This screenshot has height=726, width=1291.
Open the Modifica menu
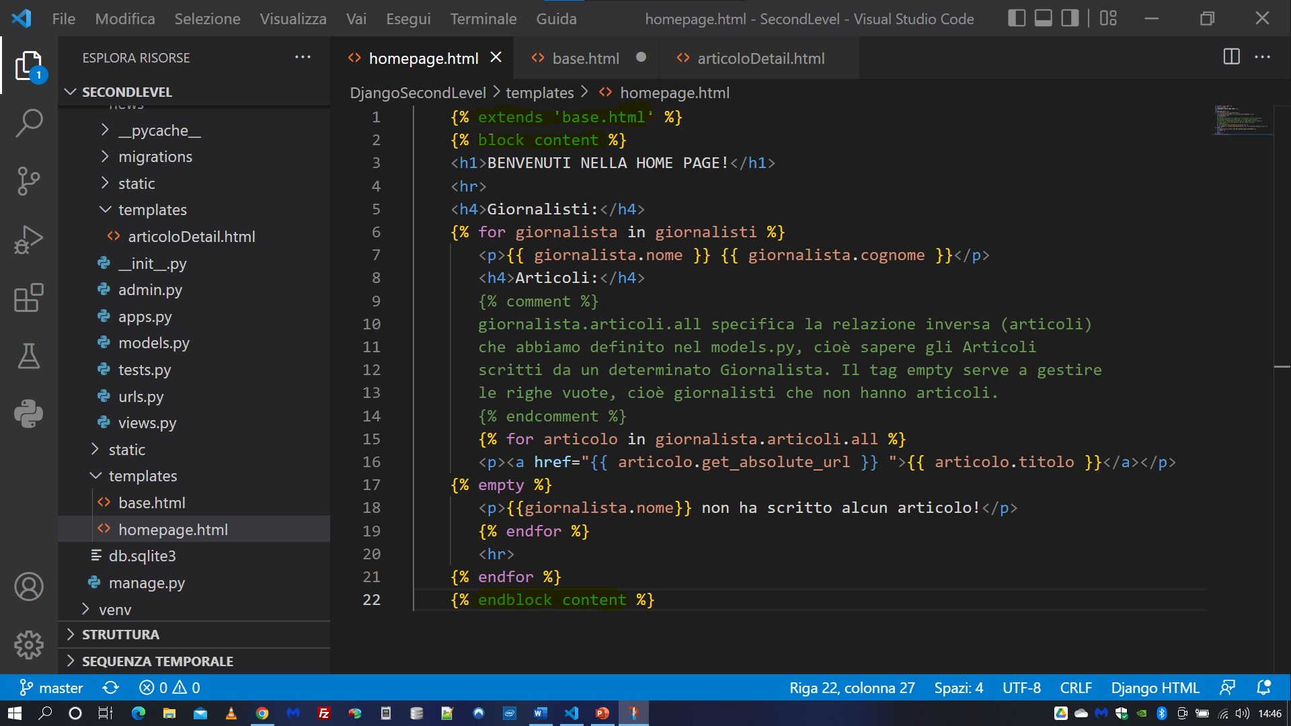coord(125,19)
